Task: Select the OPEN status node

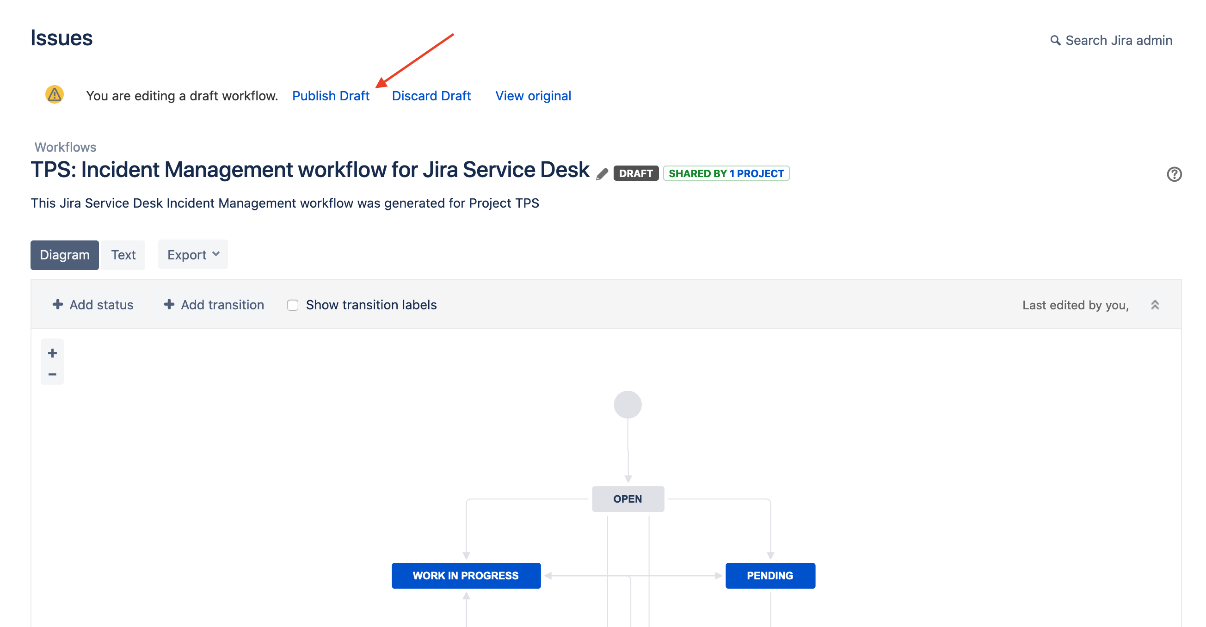Action: (x=628, y=499)
